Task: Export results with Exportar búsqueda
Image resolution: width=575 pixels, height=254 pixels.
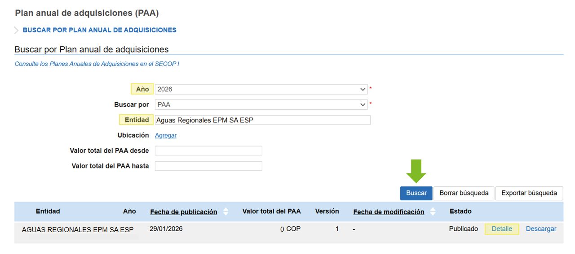Action: [529, 193]
